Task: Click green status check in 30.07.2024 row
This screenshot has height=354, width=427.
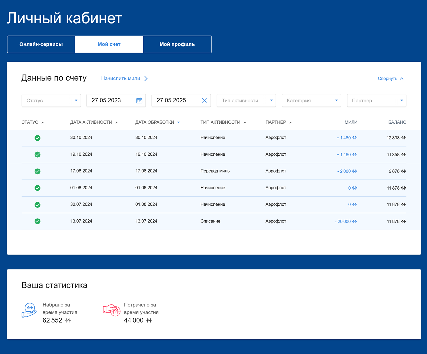Action: pos(37,205)
